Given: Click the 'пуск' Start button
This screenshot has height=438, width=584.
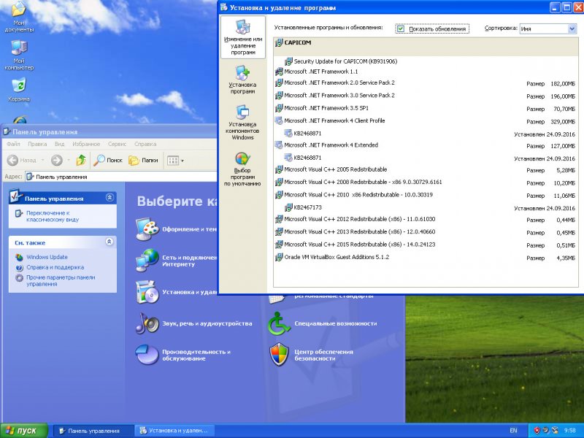Looking at the screenshot, I should point(24,431).
